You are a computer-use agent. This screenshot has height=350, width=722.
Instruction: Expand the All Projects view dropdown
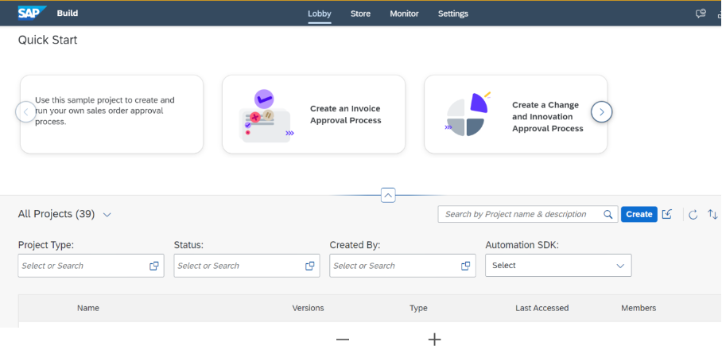(107, 215)
